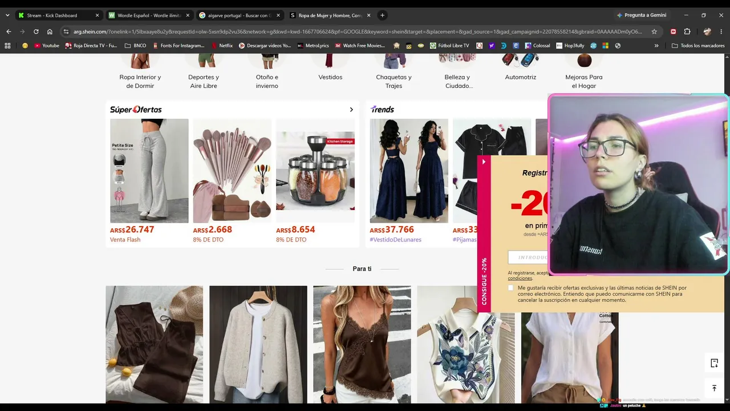The width and height of the screenshot is (730, 411).
Task: Open the apps grid in bookmarks bar
Action: pyautogui.click(x=7, y=46)
